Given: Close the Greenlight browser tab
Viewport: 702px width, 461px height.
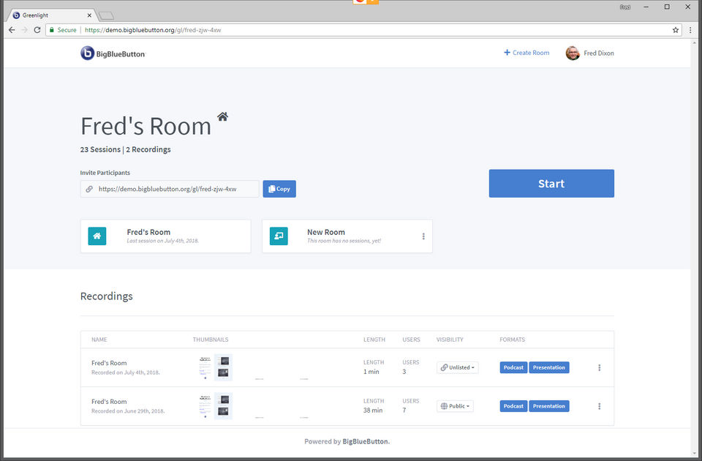Looking at the screenshot, I should pos(89,15).
